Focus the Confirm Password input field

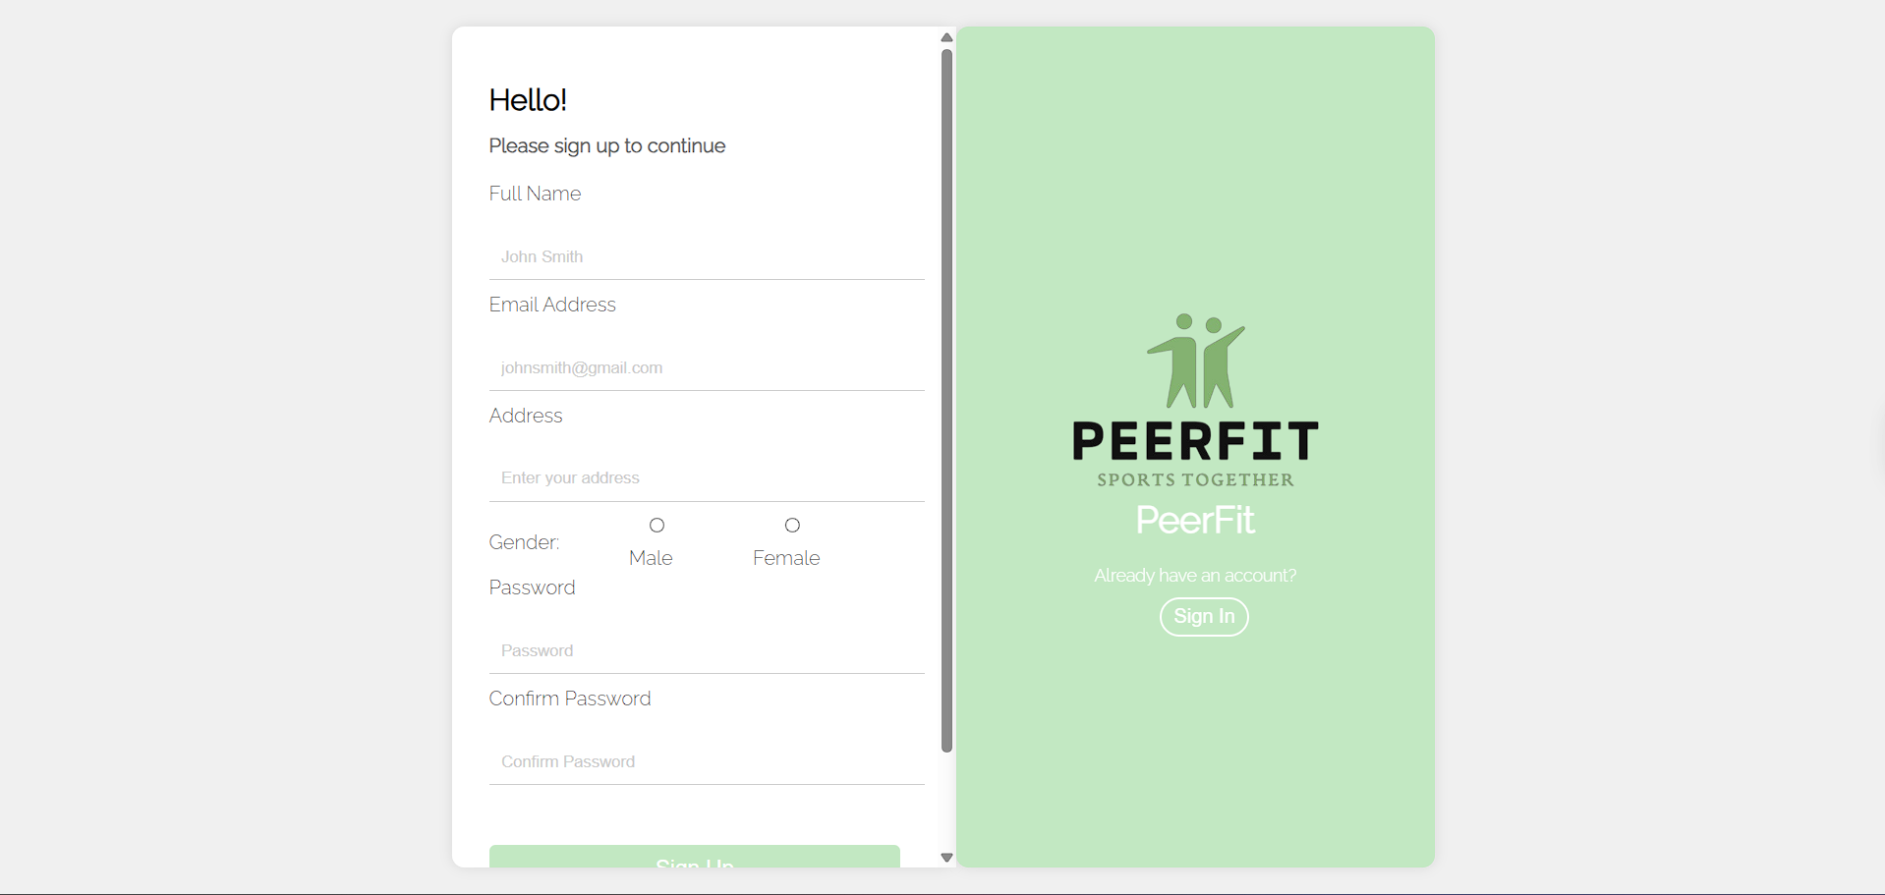(x=706, y=761)
